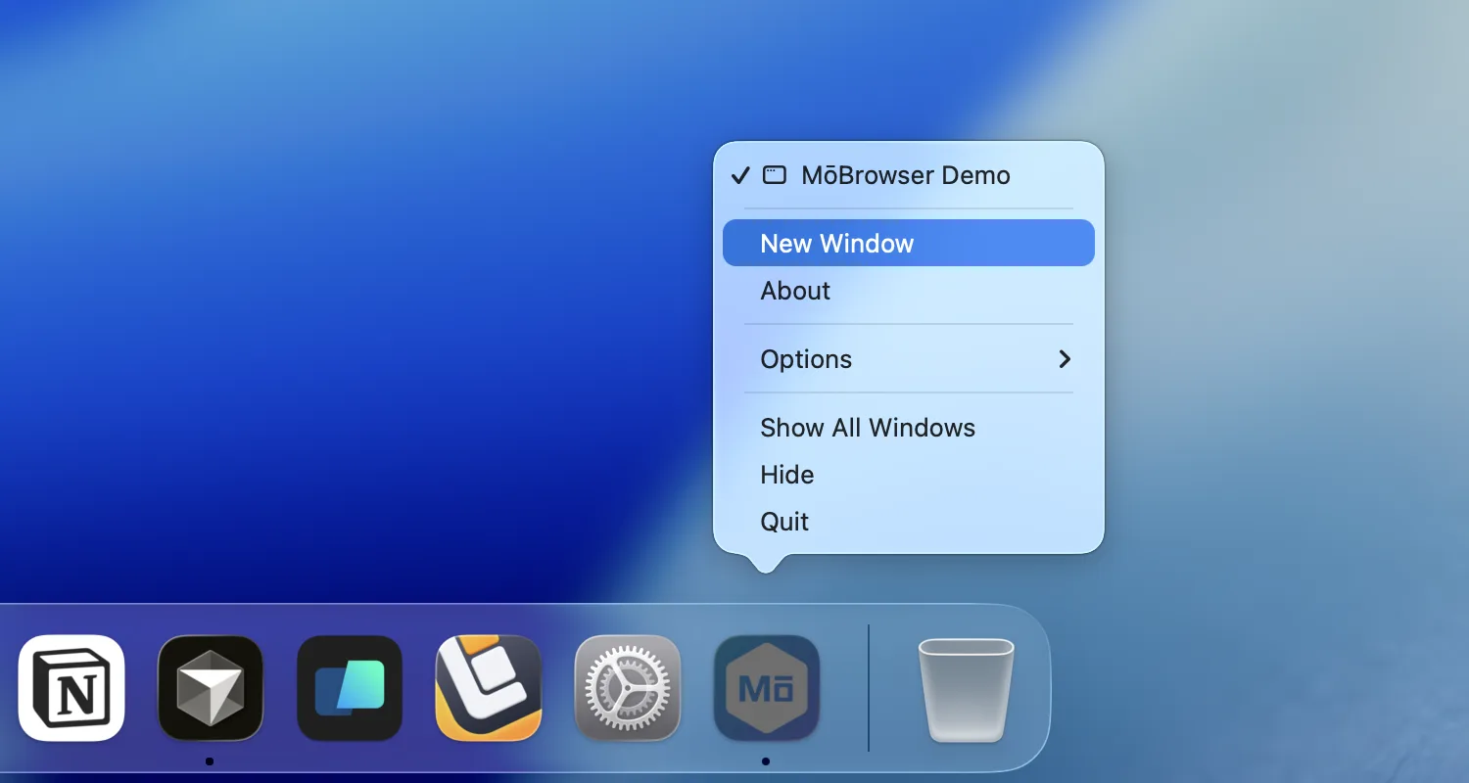Click the Dock separator before the Trash
The height and width of the screenshot is (783, 1469).
(869, 687)
